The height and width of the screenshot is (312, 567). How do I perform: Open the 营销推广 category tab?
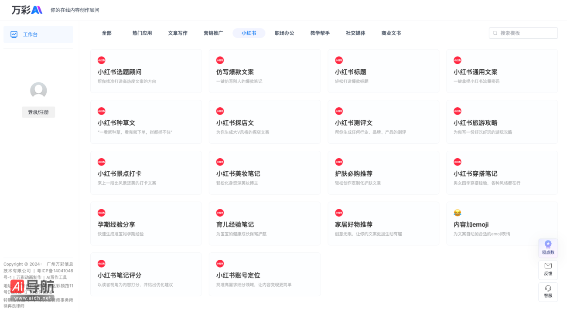pos(213,33)
